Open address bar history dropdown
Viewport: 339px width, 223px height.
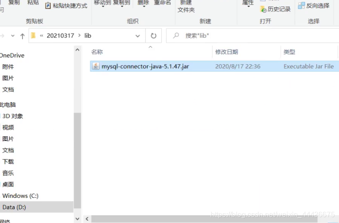click(138, 36)
